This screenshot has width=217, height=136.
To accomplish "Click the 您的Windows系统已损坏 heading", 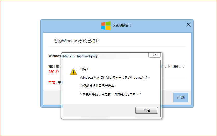I will (x=77, y=41).
